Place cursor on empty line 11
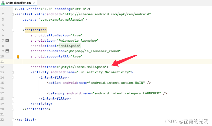Viewport: 212px width, 126px height. (x=112, y=62)
